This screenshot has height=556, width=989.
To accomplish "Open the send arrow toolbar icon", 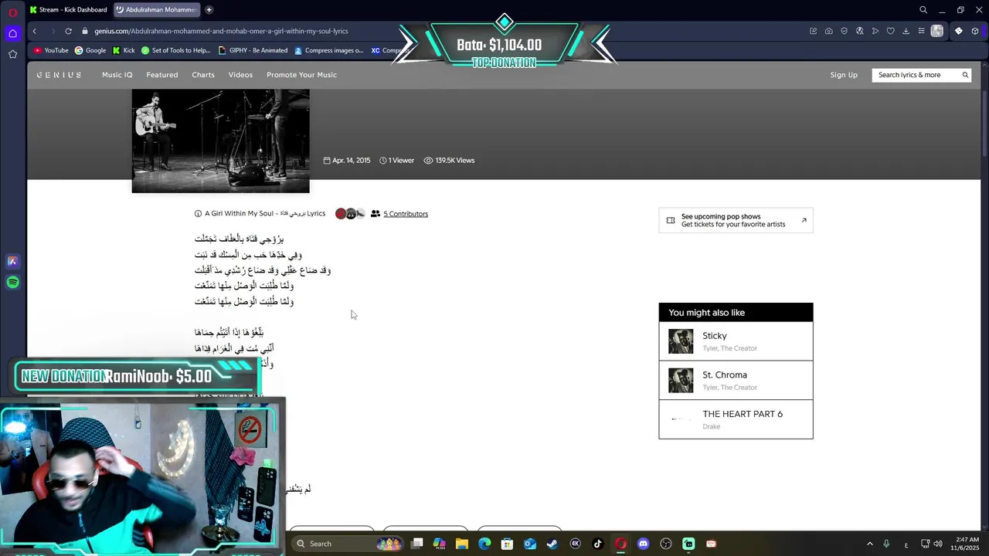I will [x=875, y=31].
